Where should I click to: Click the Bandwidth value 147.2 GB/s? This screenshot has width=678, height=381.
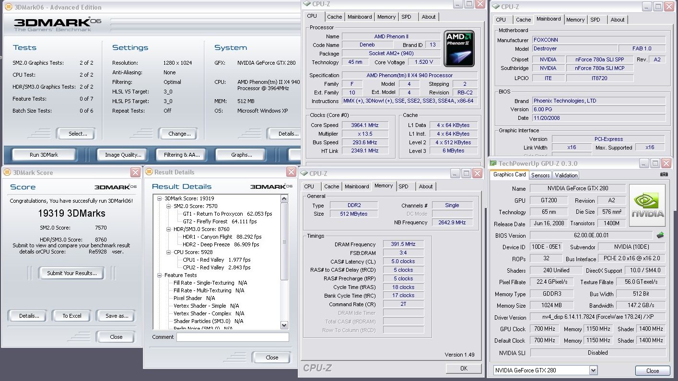pos(641,305)
